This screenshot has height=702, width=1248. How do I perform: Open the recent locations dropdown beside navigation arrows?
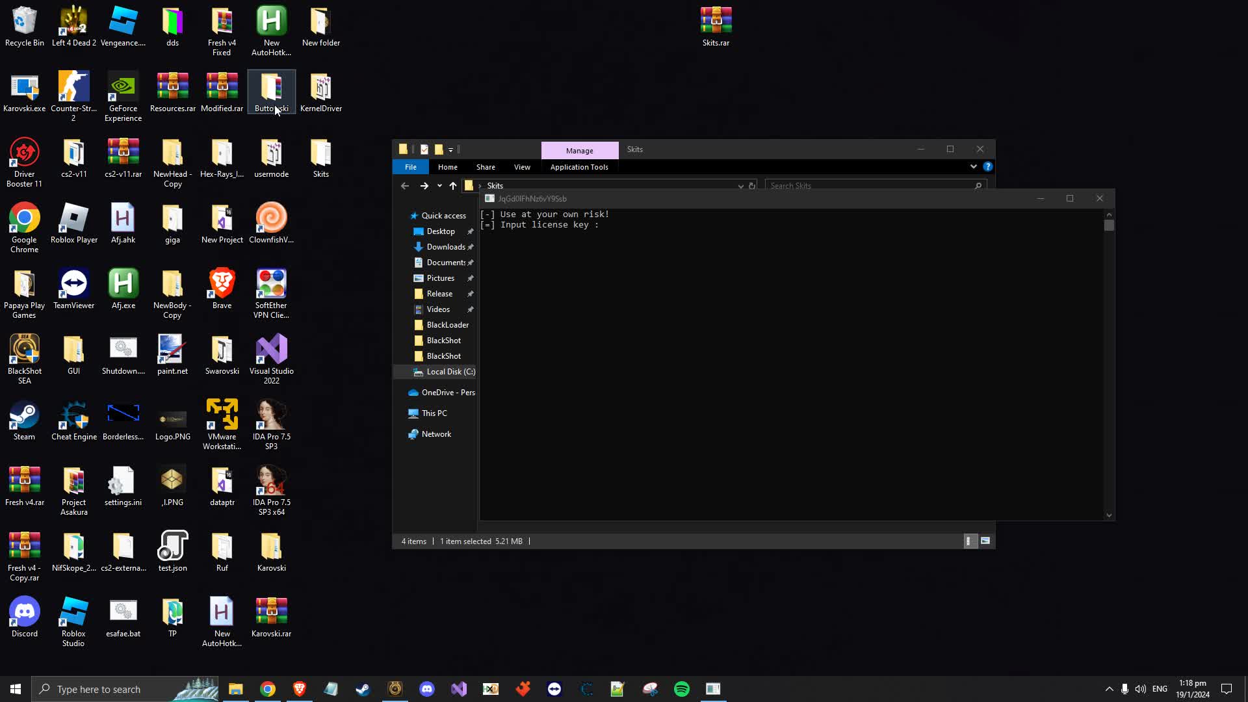pyautogui.click(x=439, y=186)
